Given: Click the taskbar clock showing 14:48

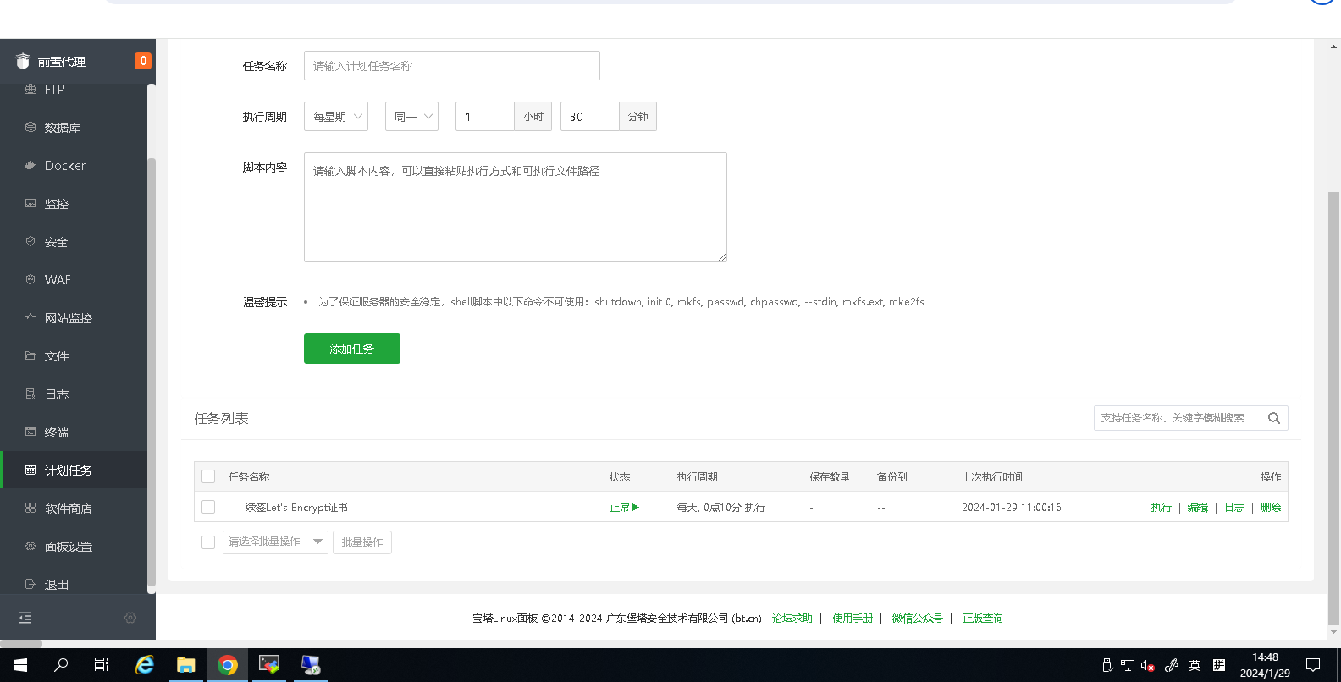Looking at the screenshot, I should (1265, 665).
